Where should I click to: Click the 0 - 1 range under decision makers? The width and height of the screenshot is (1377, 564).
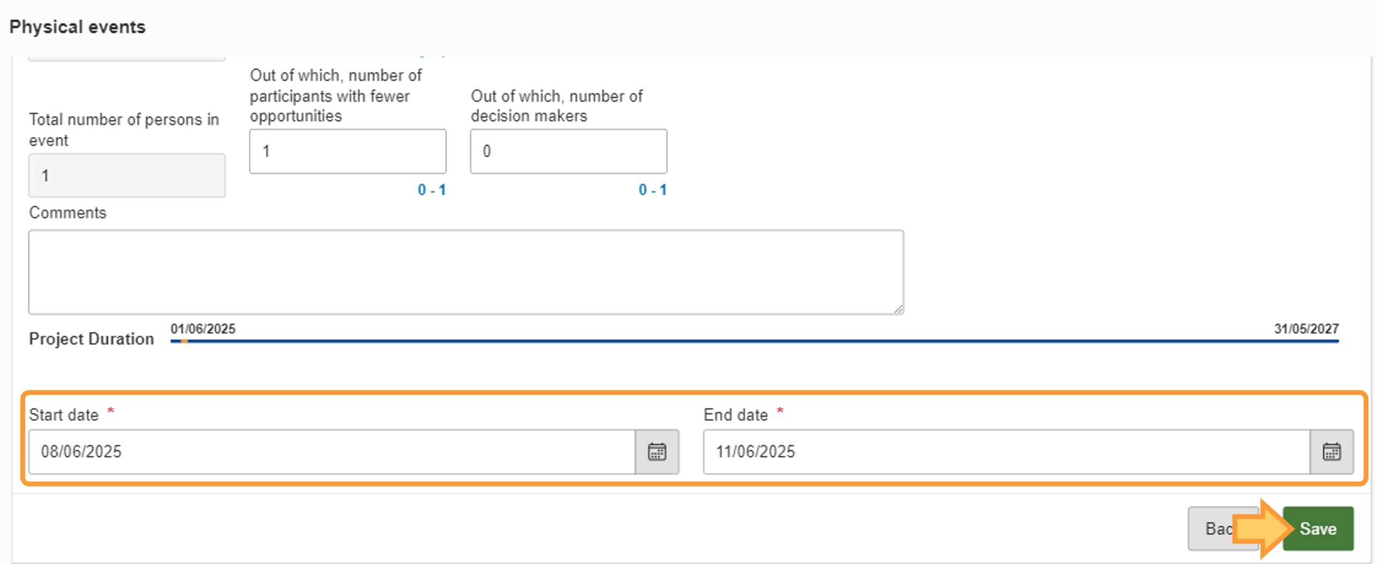(652, 189)
